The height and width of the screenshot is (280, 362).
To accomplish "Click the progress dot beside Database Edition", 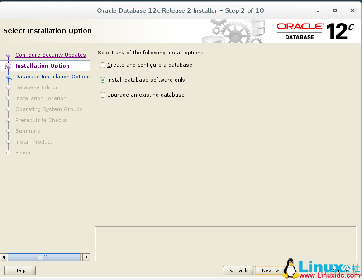I will 8,87.
